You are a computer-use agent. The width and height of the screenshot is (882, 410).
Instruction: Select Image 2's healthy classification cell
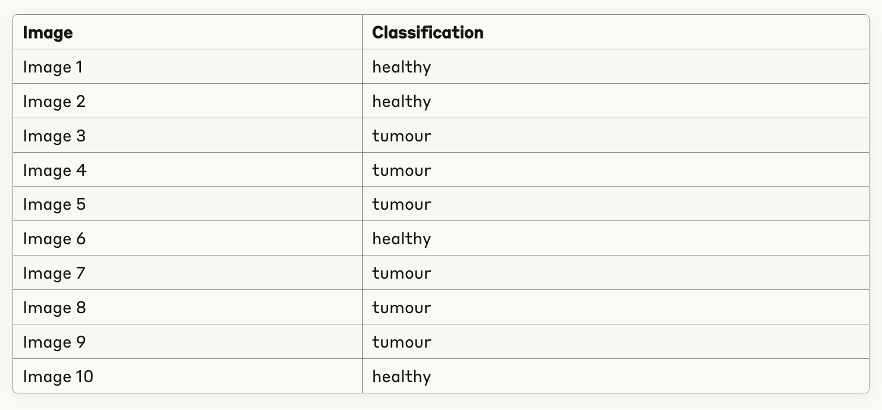click(401, 102)
